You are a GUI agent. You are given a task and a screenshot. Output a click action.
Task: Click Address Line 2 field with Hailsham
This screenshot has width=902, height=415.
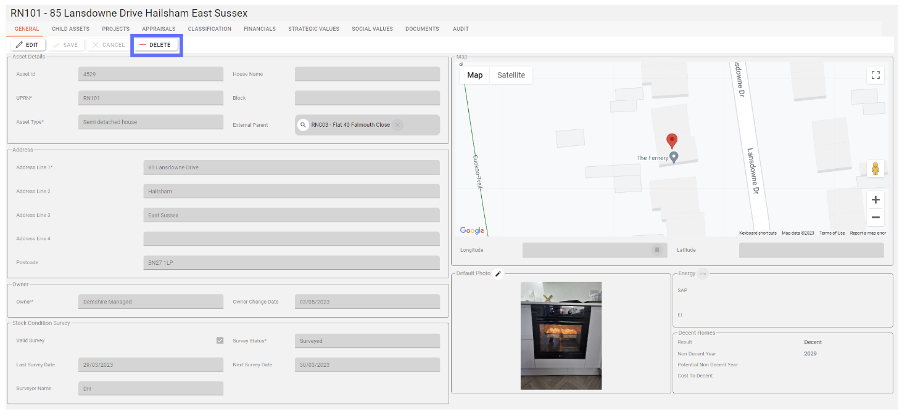pyautogui.click(x=291, y=191)
